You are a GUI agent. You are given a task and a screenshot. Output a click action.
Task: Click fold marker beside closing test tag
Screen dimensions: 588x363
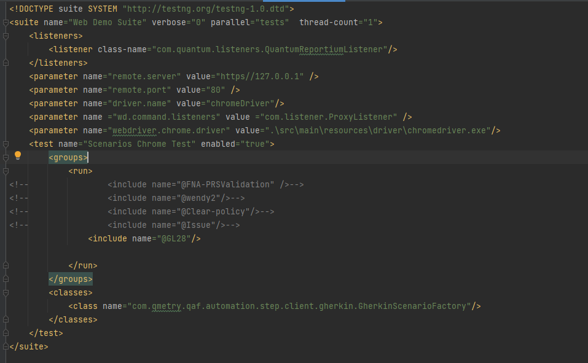point(6,333)
